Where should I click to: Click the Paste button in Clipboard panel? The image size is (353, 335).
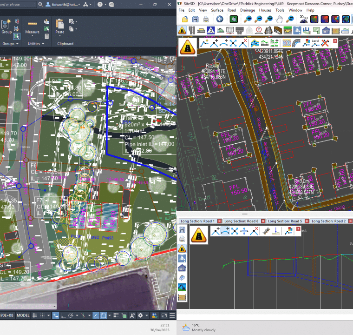coord(59,26)
